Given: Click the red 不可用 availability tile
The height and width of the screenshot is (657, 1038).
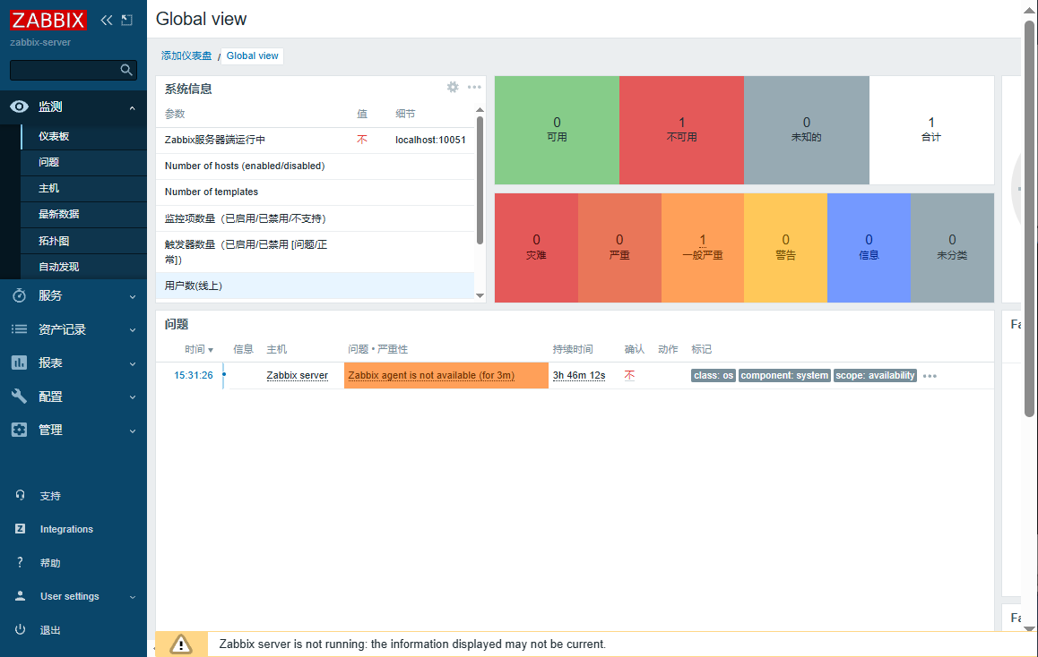Looking at the screenshot, I should pyautogui.click(x=682, y=130).
